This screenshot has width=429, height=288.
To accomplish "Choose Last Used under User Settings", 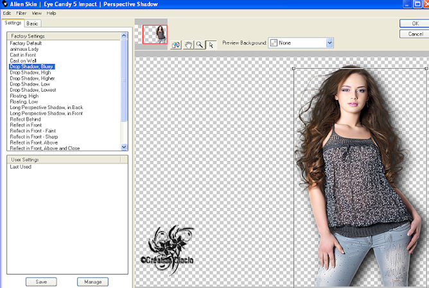I will pyautogui.click(x=21, y=167).
